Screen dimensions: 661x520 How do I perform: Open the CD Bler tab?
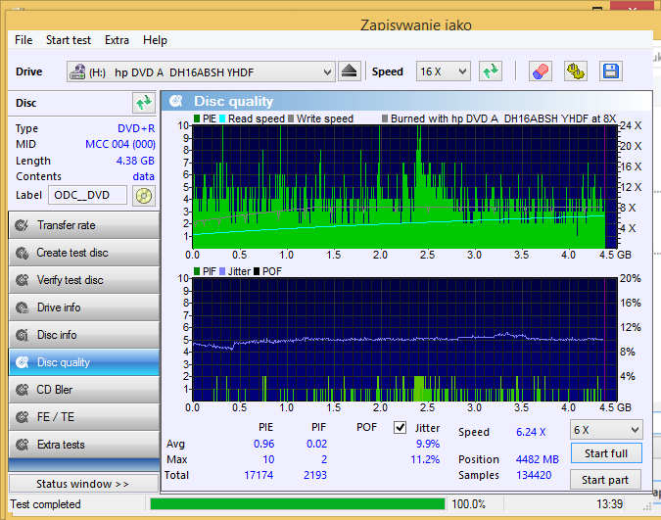pyautogui.click(x=84, y=390)
